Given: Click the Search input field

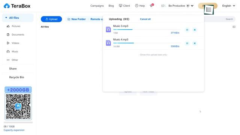Looking at the screenshot, I should (x=220, y=19).
